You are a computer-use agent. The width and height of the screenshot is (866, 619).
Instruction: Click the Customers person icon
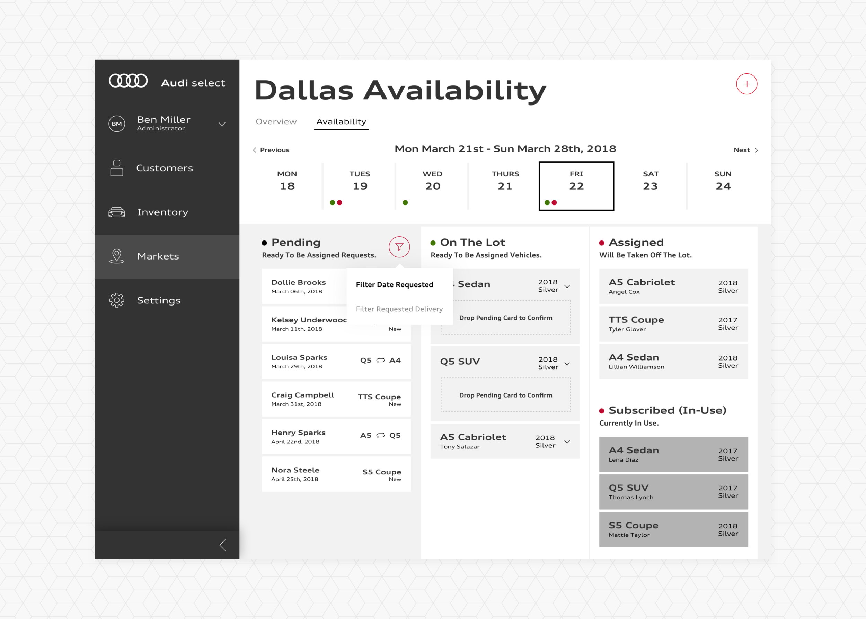click(x=117, y=168)
